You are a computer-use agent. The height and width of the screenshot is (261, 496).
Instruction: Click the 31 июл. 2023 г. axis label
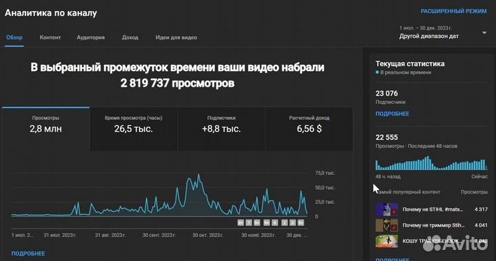(x=60, y=235)
